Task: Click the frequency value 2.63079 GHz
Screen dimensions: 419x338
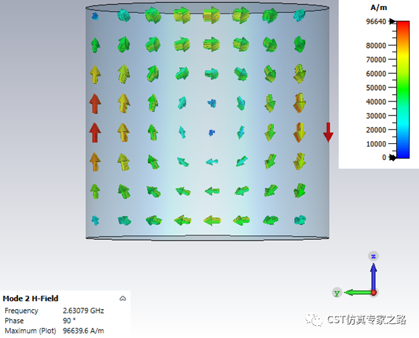Action: point(83,310)
